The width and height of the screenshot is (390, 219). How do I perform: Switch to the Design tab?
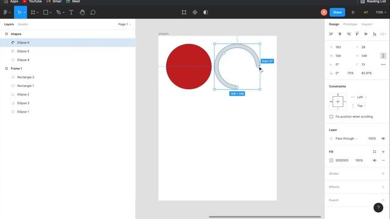[334, 24]
